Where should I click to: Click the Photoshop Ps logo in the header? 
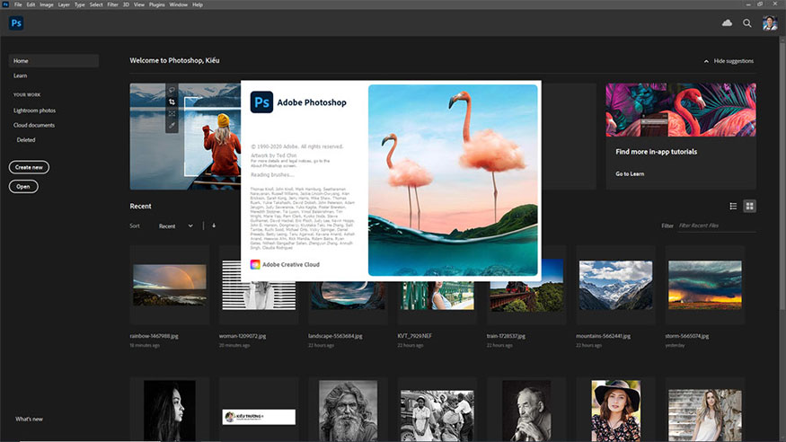[x=16, y=23]
